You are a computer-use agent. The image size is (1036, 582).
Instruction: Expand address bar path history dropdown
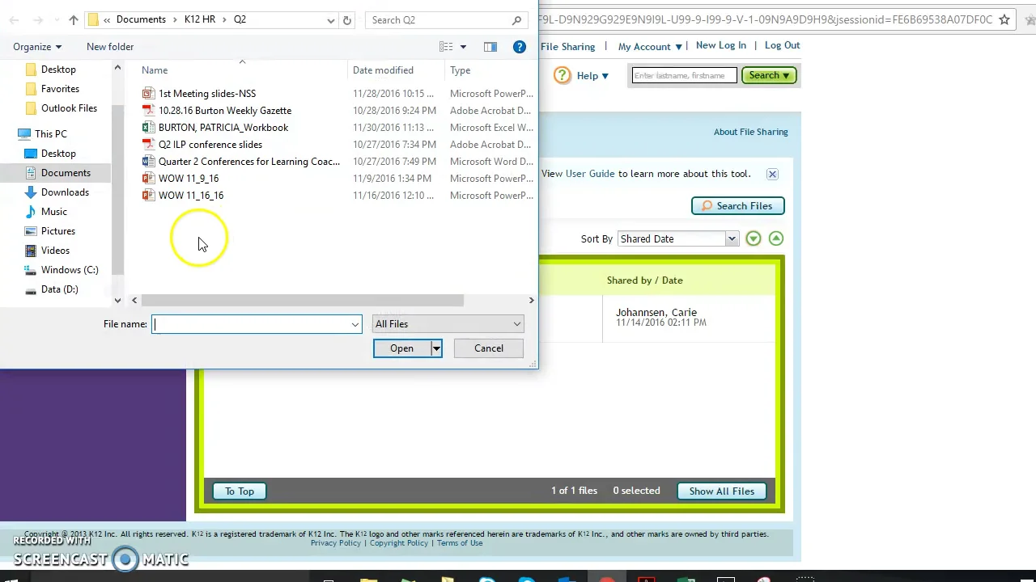331,20
